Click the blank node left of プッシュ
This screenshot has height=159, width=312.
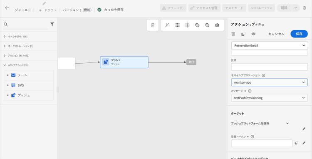click(67, 63)
